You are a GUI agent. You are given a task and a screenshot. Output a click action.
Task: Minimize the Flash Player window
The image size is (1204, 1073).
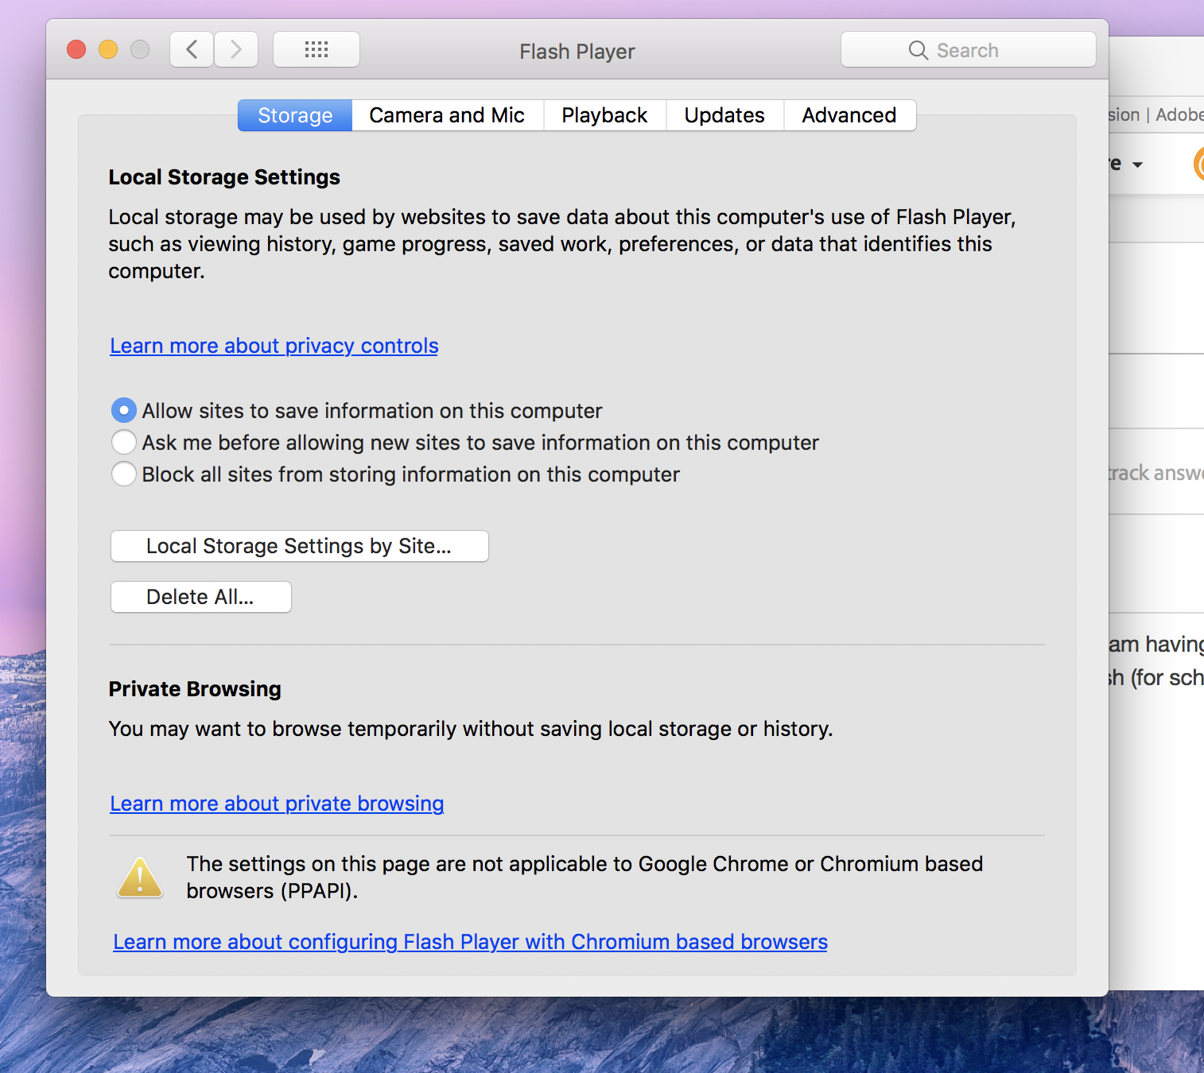tap(108, 50)
